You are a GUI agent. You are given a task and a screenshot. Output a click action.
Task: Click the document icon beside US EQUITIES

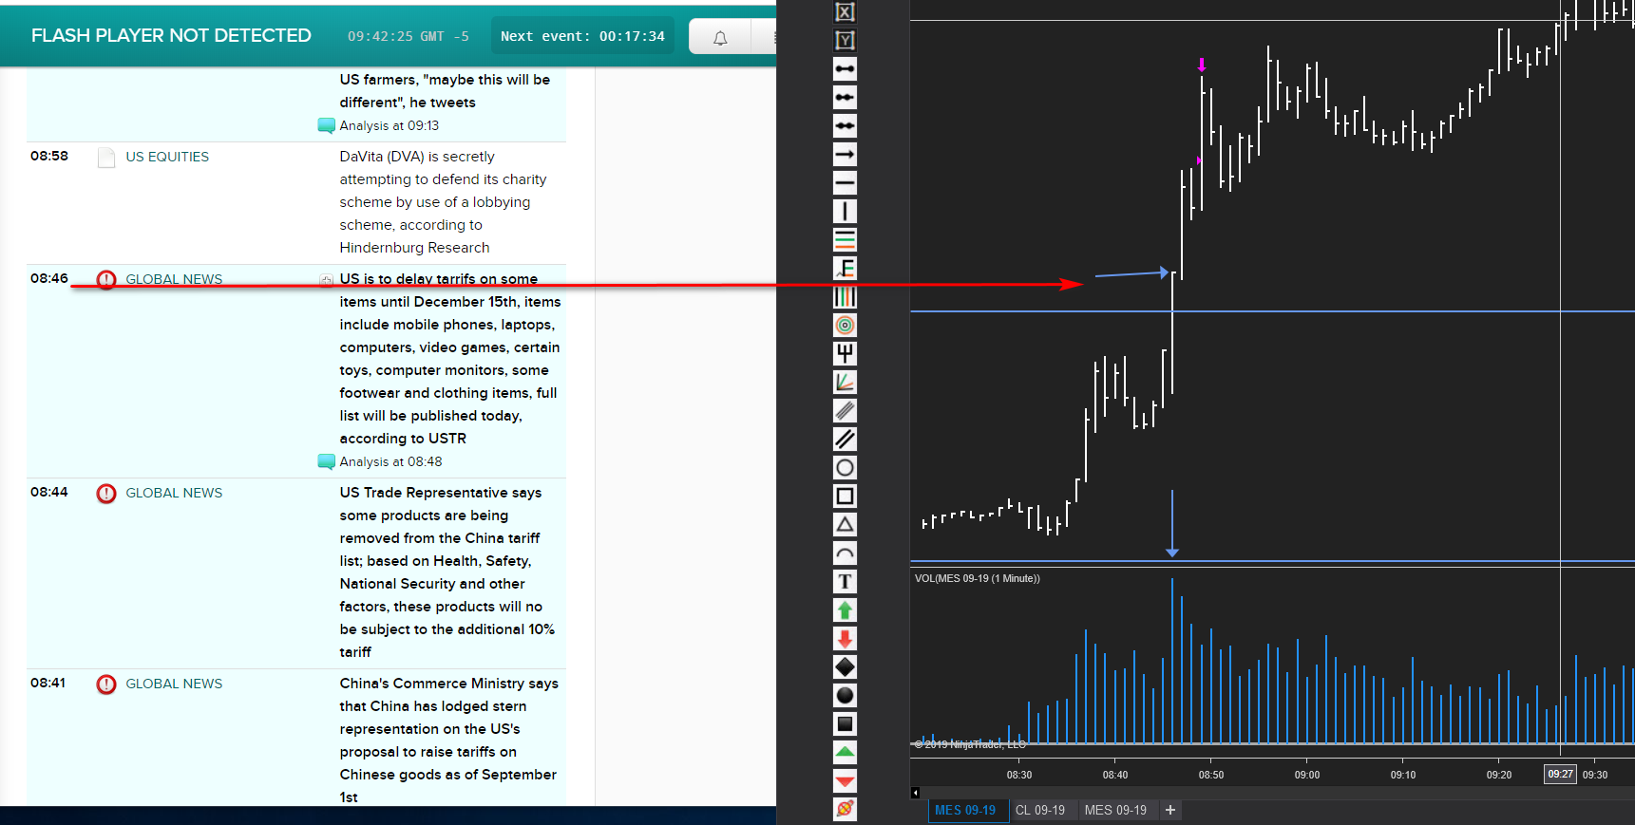click(106, 158)
